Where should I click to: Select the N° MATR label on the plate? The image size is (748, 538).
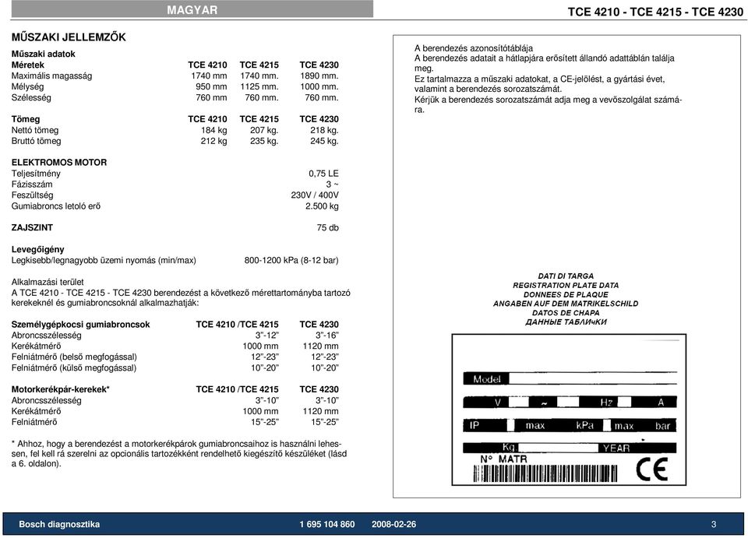[x=503, y=459]
